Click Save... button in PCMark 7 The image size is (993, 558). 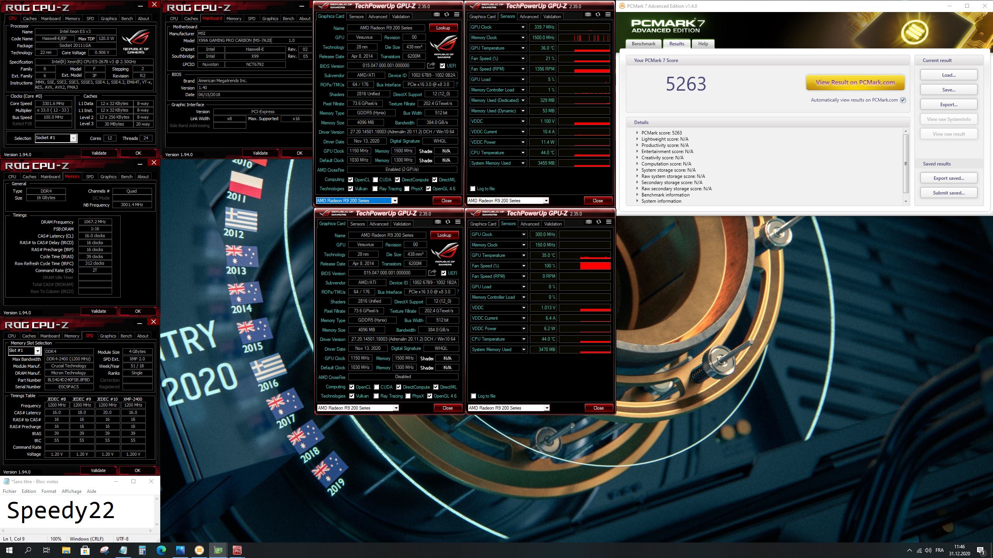point(949,90)
